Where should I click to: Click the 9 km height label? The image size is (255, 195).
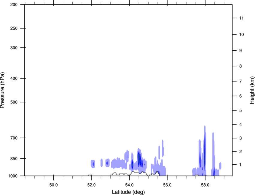click(x=241, y=51)
